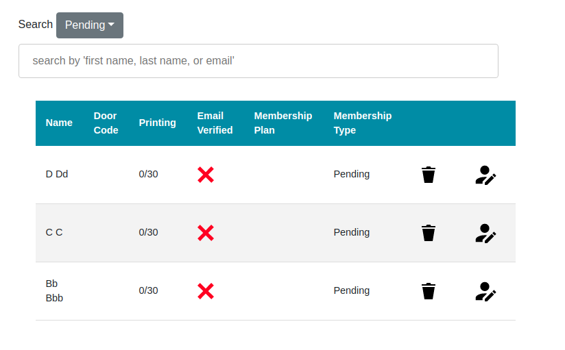This screenshot has width=565, height=350.
Task: Sort by the Name column header
Action: (59, 123)
